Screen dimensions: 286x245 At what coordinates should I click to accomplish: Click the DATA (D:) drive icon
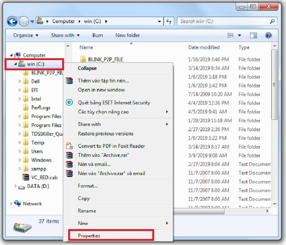(22, 187)
